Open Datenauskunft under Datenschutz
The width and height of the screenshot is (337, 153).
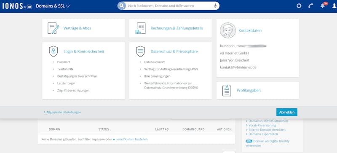(x=155, y=62)
